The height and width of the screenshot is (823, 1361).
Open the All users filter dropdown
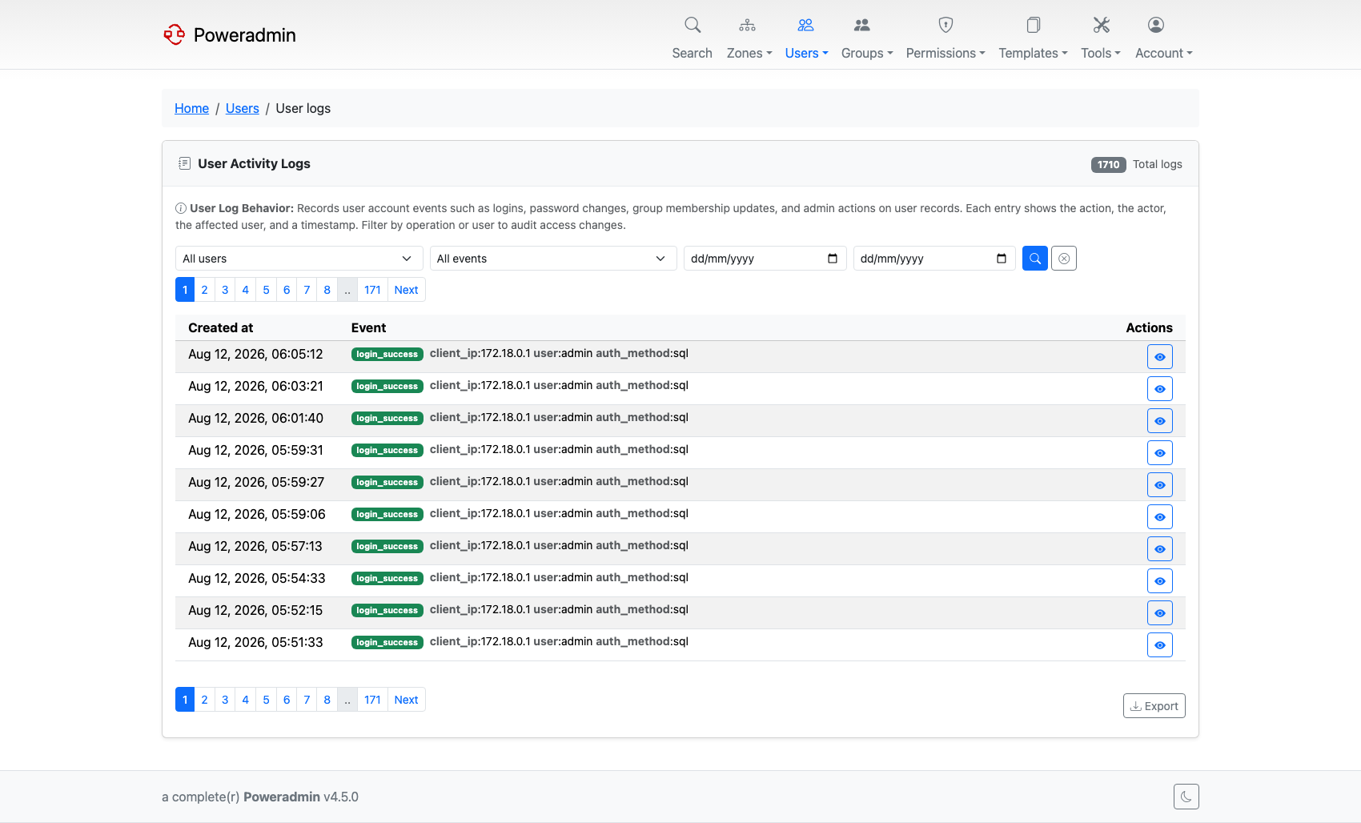[299, 259]
